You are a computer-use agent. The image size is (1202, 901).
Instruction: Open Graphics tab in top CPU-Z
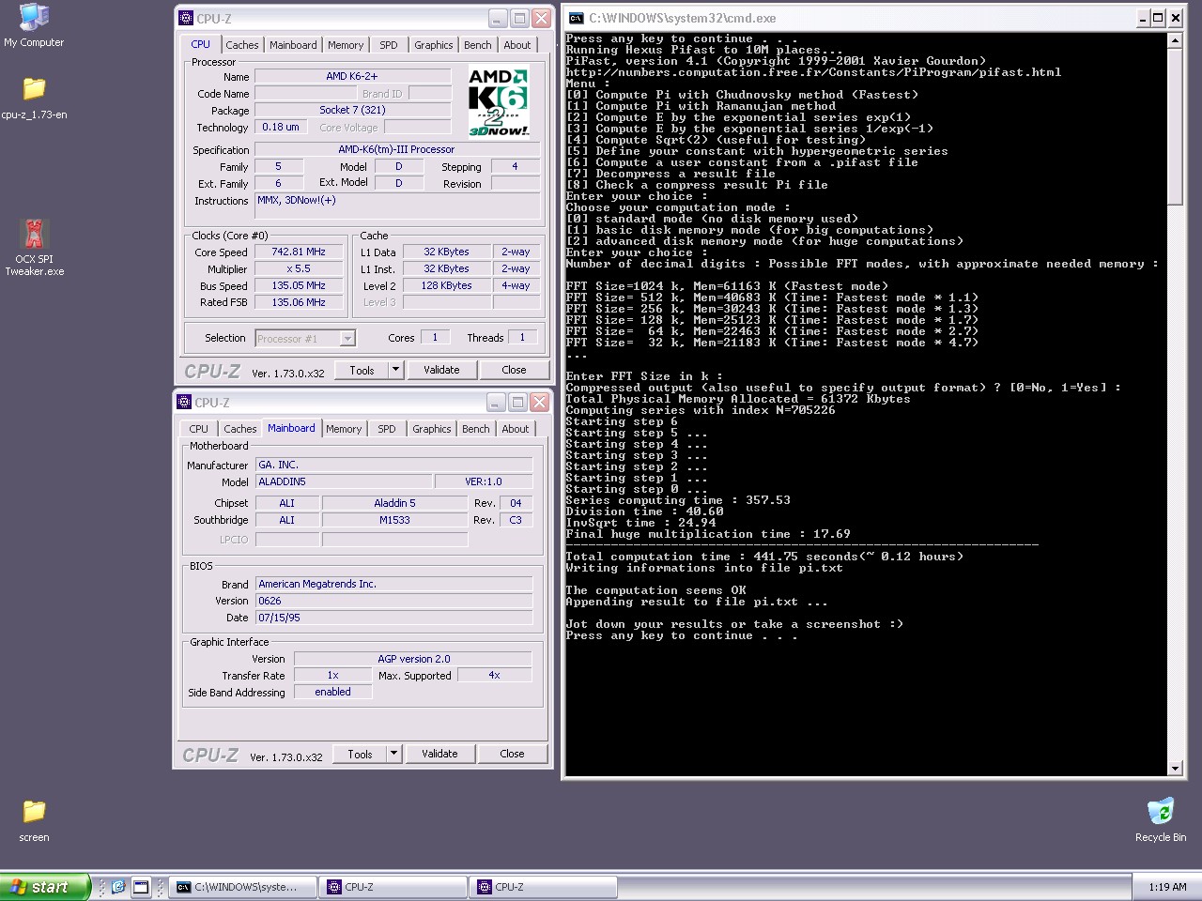click(434, 45)
